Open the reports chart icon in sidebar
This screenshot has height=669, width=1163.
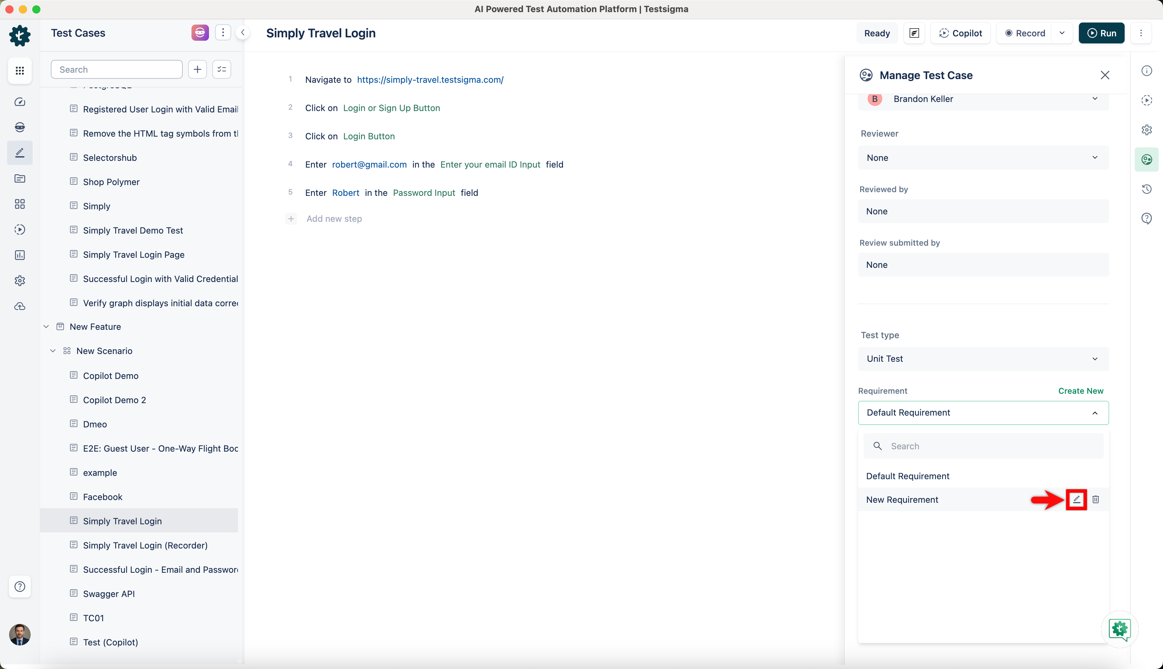point(20,255)
